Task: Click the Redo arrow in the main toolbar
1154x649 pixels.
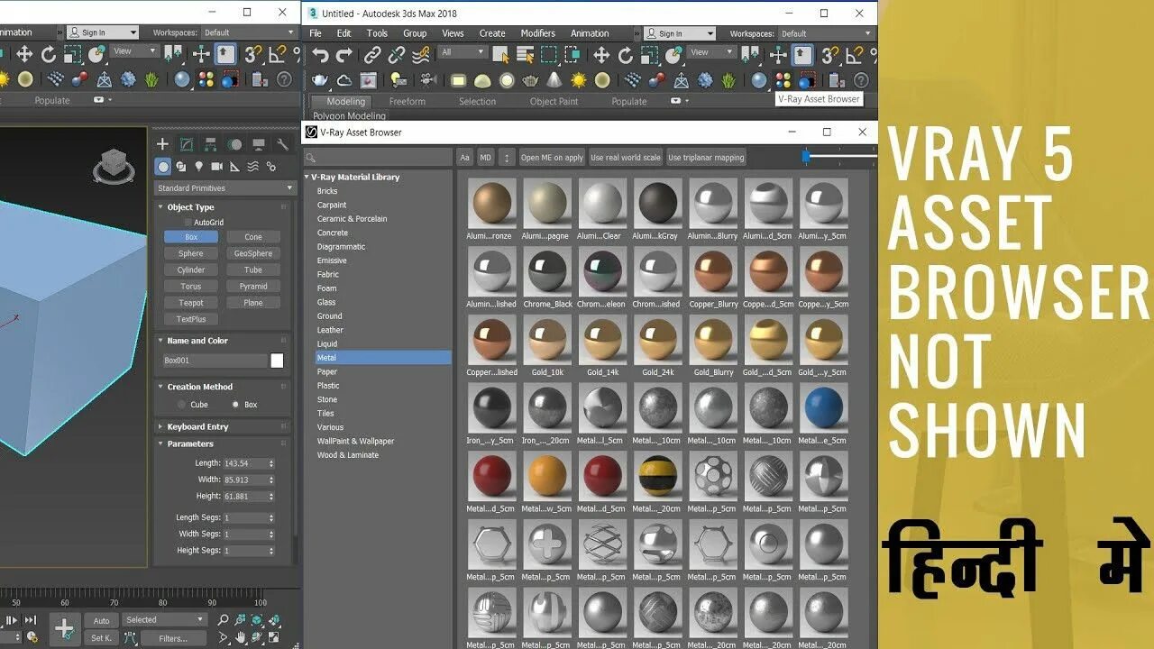Action: tap(344, 55)
